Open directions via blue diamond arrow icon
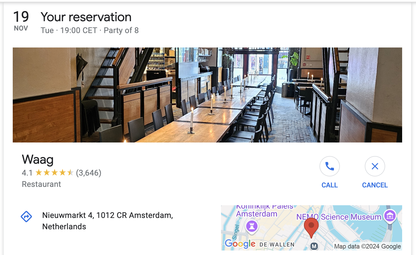416x255 pixels. coord(26,217)
